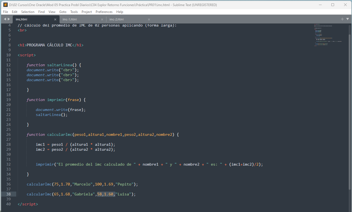Click the "Luisa" string on line 38
This screenshot has height=212, width=352.
pyautogui.click(x=123, y=194)
